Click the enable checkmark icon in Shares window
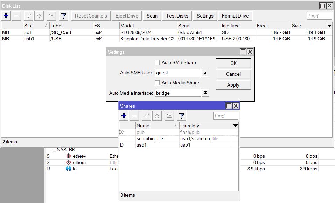The height and width of the screenshot is (203, 335). pyautogui.click(x=147, y=116)
